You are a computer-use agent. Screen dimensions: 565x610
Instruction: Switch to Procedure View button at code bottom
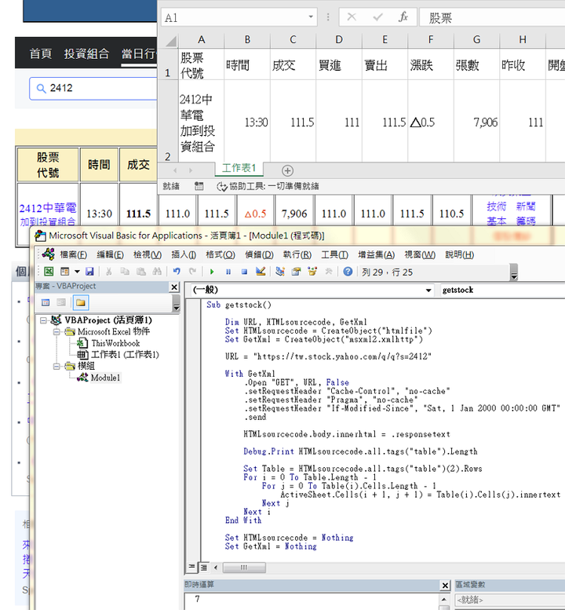pos(191,567)
